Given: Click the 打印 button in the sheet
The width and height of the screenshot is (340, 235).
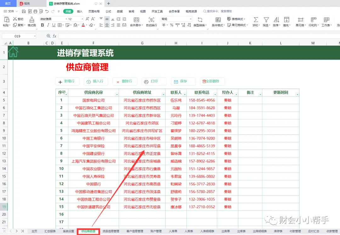Looking at the screenshot, I should tap(154, 81).
